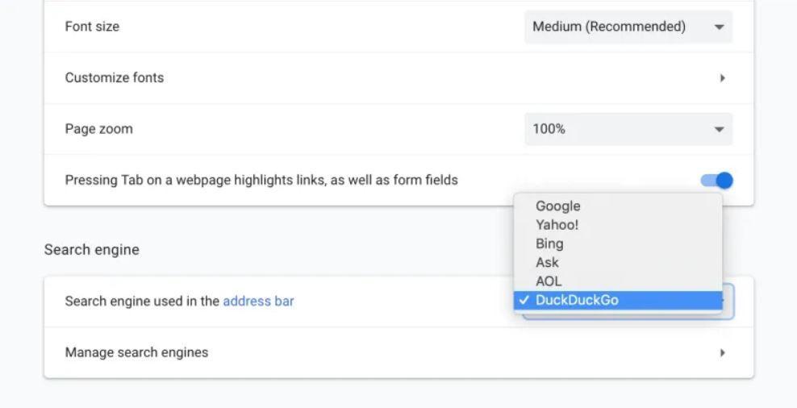
Task: Click the Pressing Tab on a webpage label
Action: [x=261, y=181]
